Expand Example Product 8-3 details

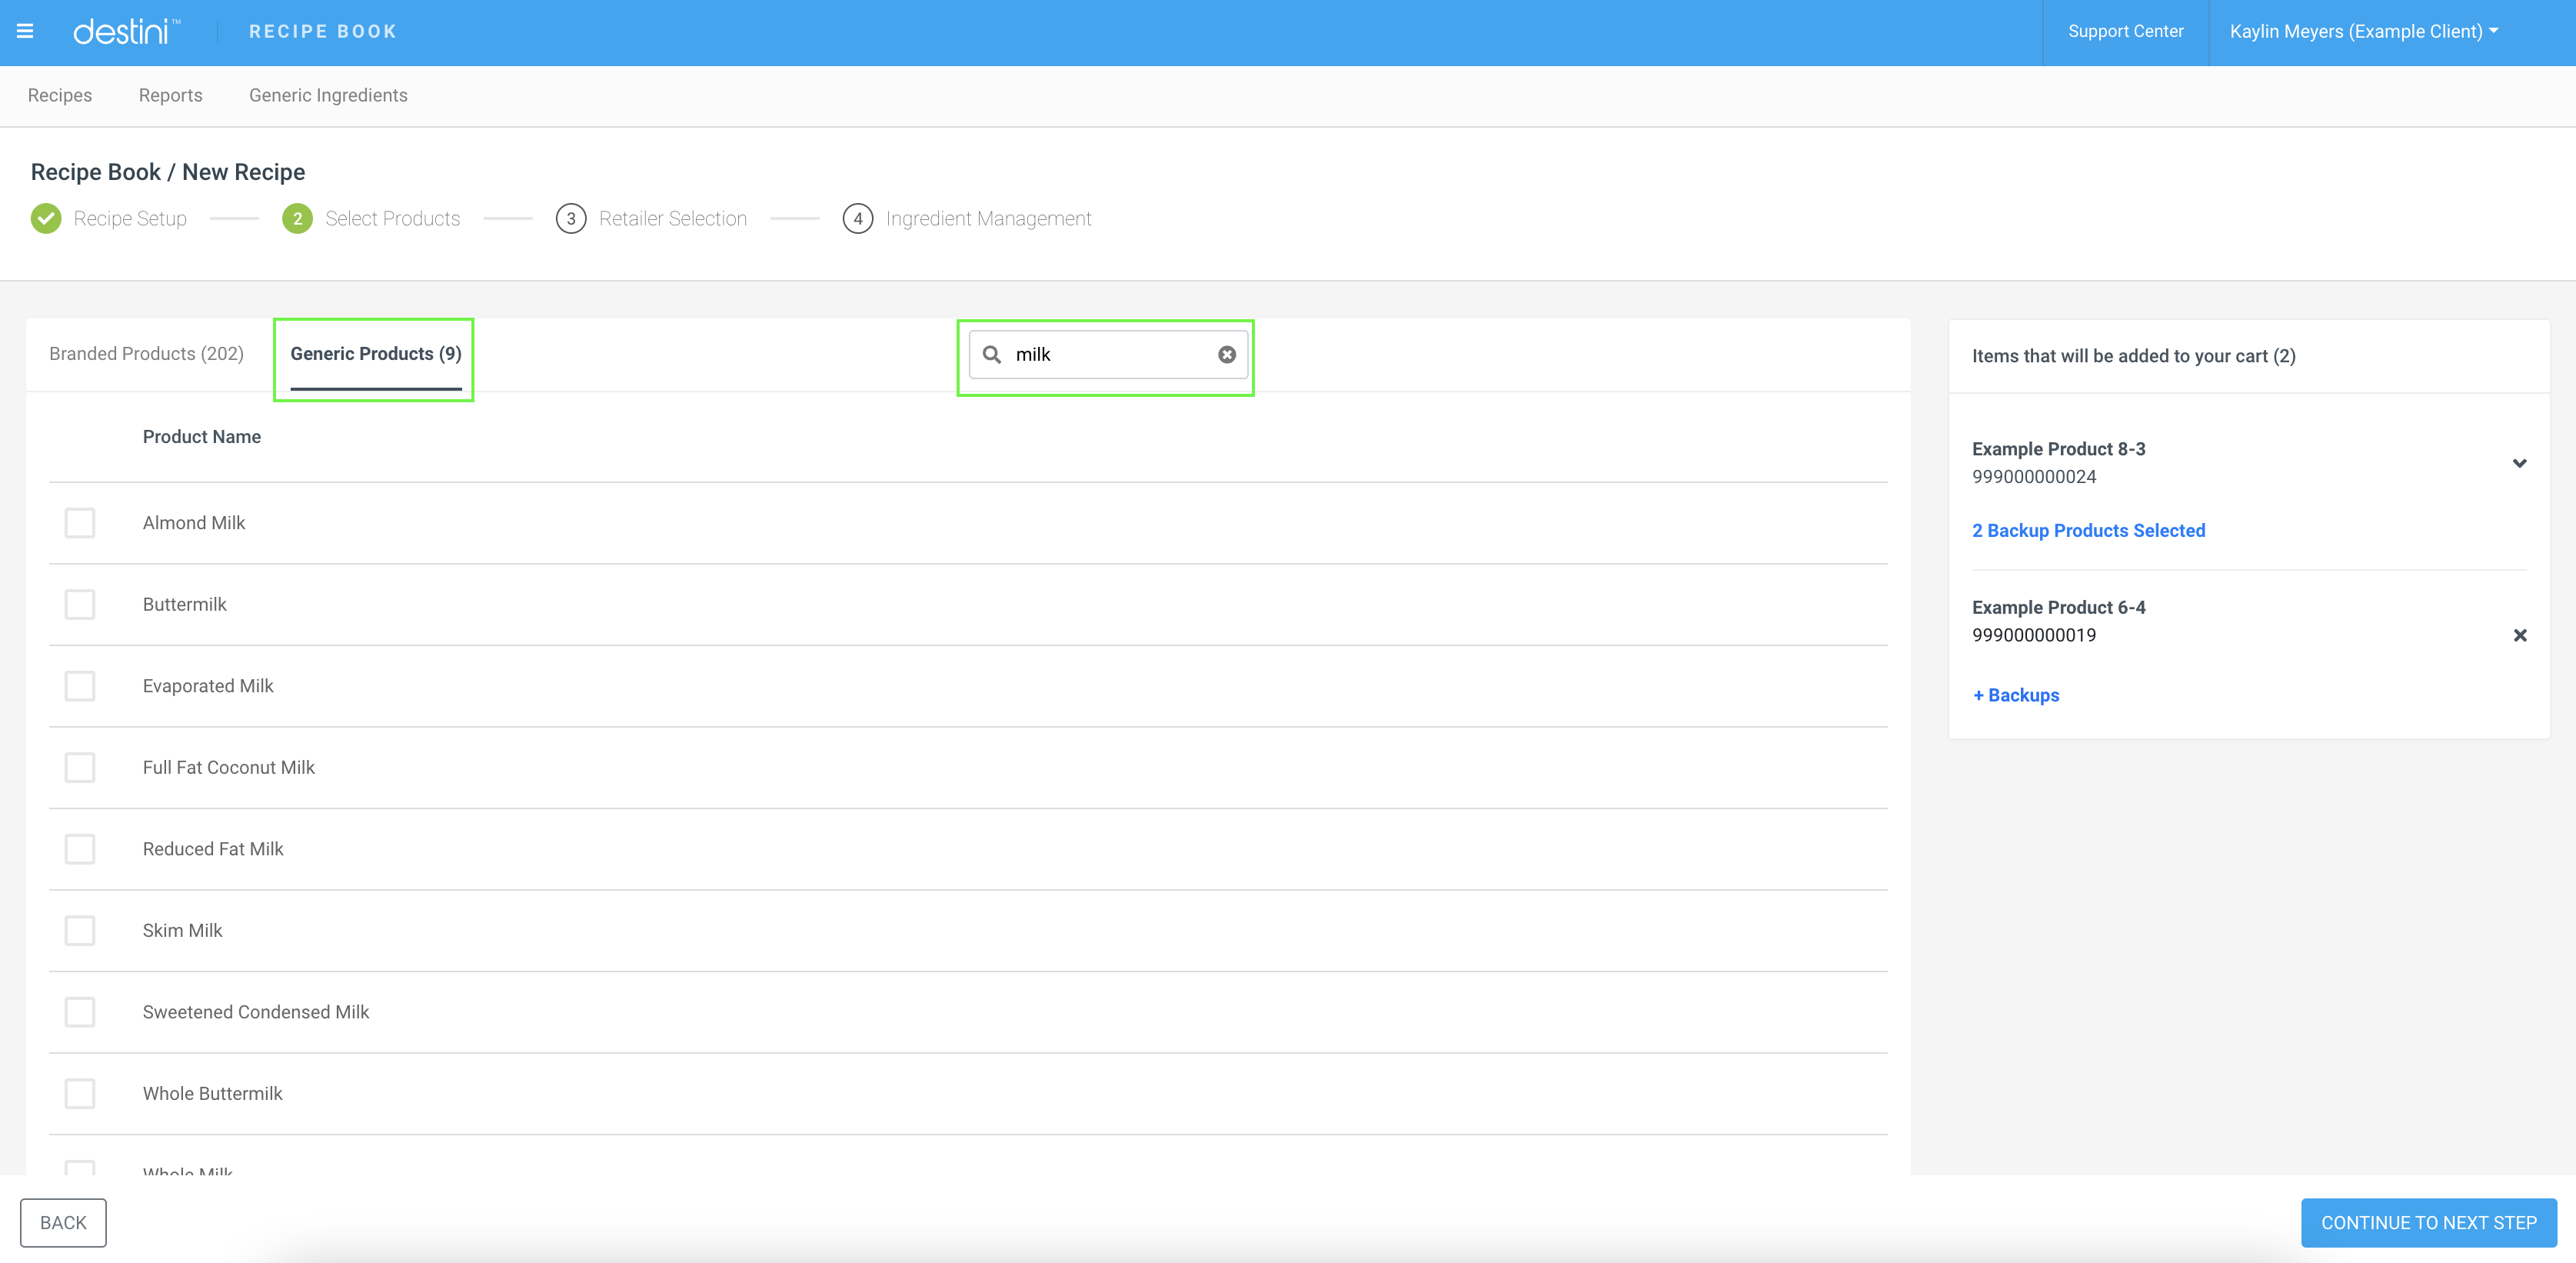click(2519, 463)
